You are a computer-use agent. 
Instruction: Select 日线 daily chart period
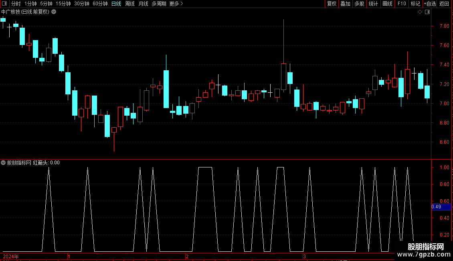[116, 4]
